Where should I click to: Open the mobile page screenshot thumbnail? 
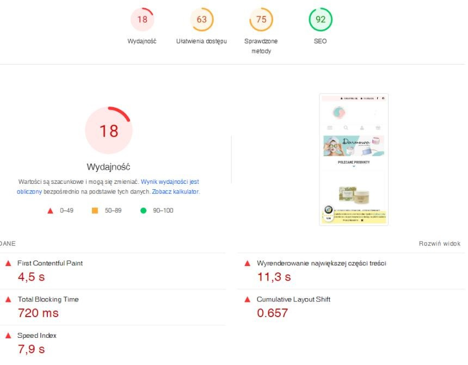click(x=353, y=159)
